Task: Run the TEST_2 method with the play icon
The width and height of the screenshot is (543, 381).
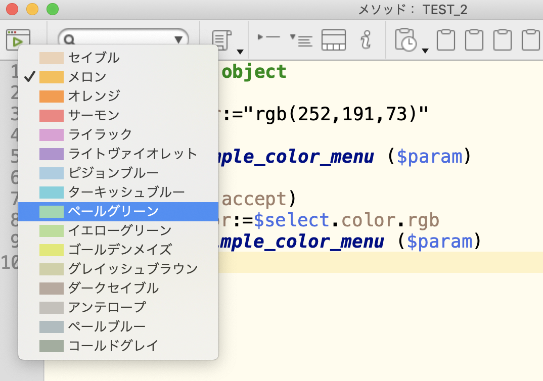Action: (19, 39)
